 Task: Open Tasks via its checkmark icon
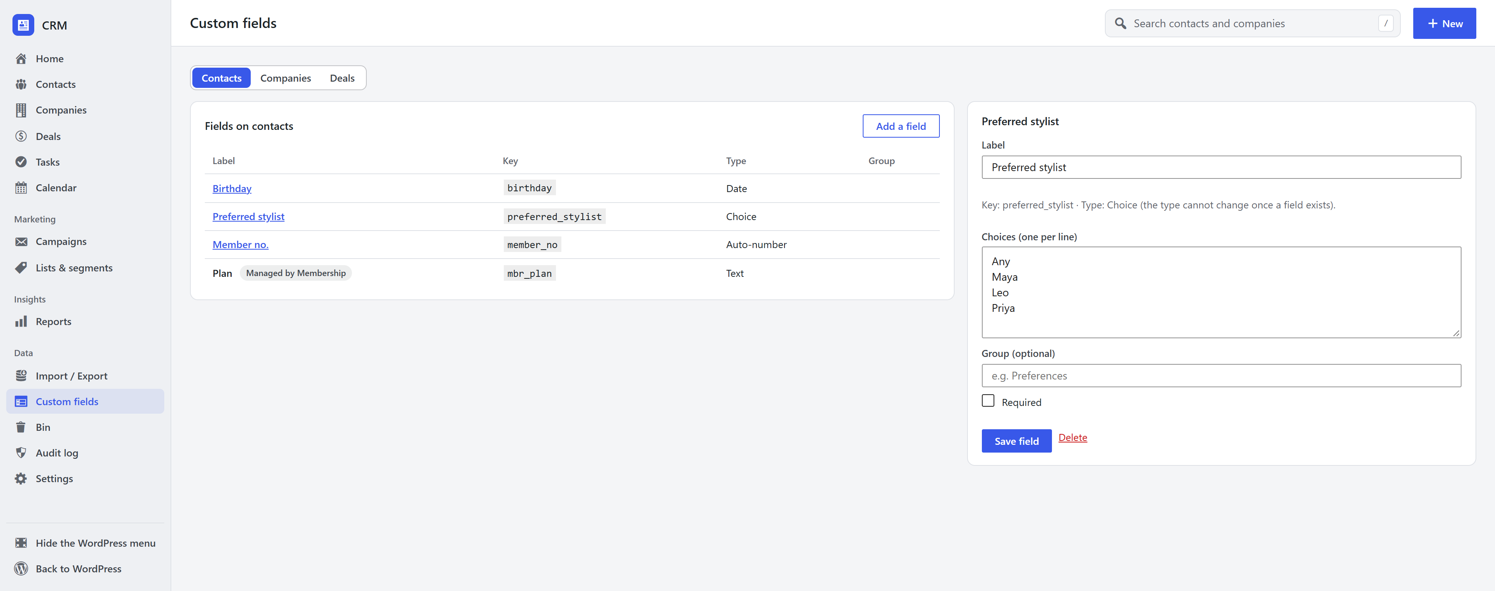click(x=21, y=162)
